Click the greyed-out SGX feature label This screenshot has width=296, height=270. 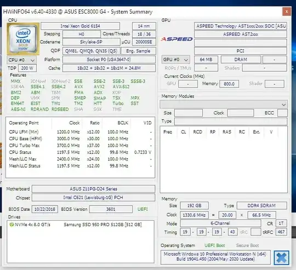click(x=98, y=109)
